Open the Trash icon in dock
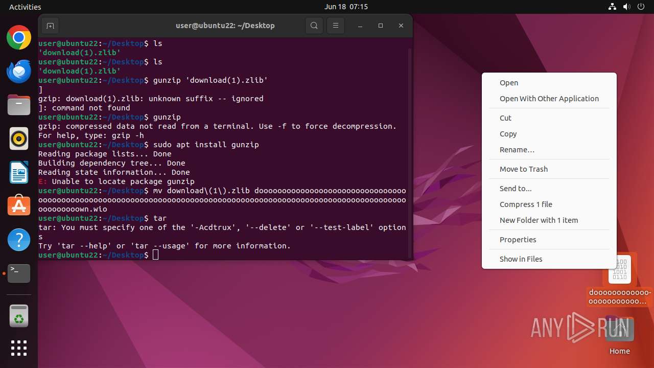 19,316
